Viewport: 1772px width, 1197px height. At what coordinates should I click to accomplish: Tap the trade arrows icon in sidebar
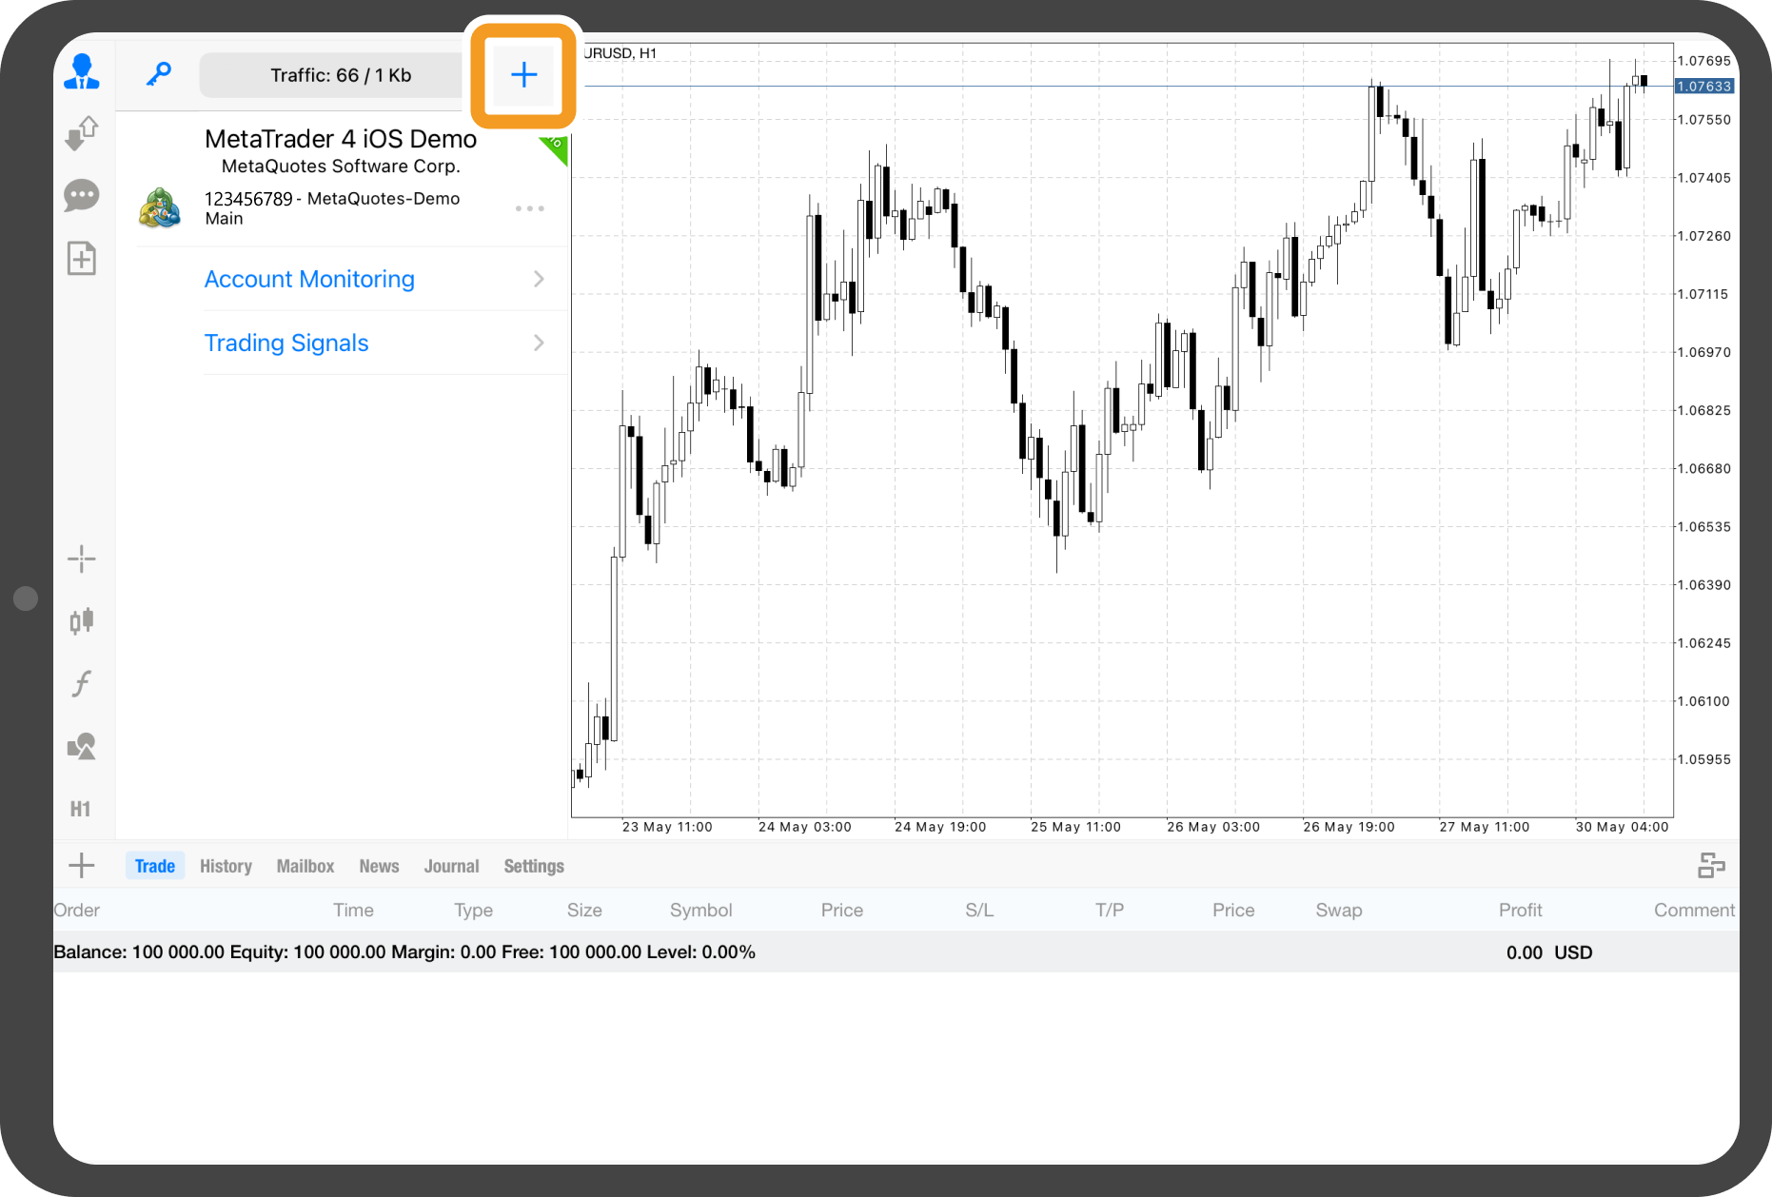click(x=82, y=133)
